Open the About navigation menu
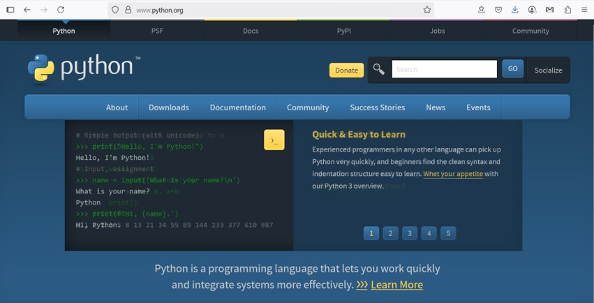Viewport: 594px width, 303px height. (117, 108)
